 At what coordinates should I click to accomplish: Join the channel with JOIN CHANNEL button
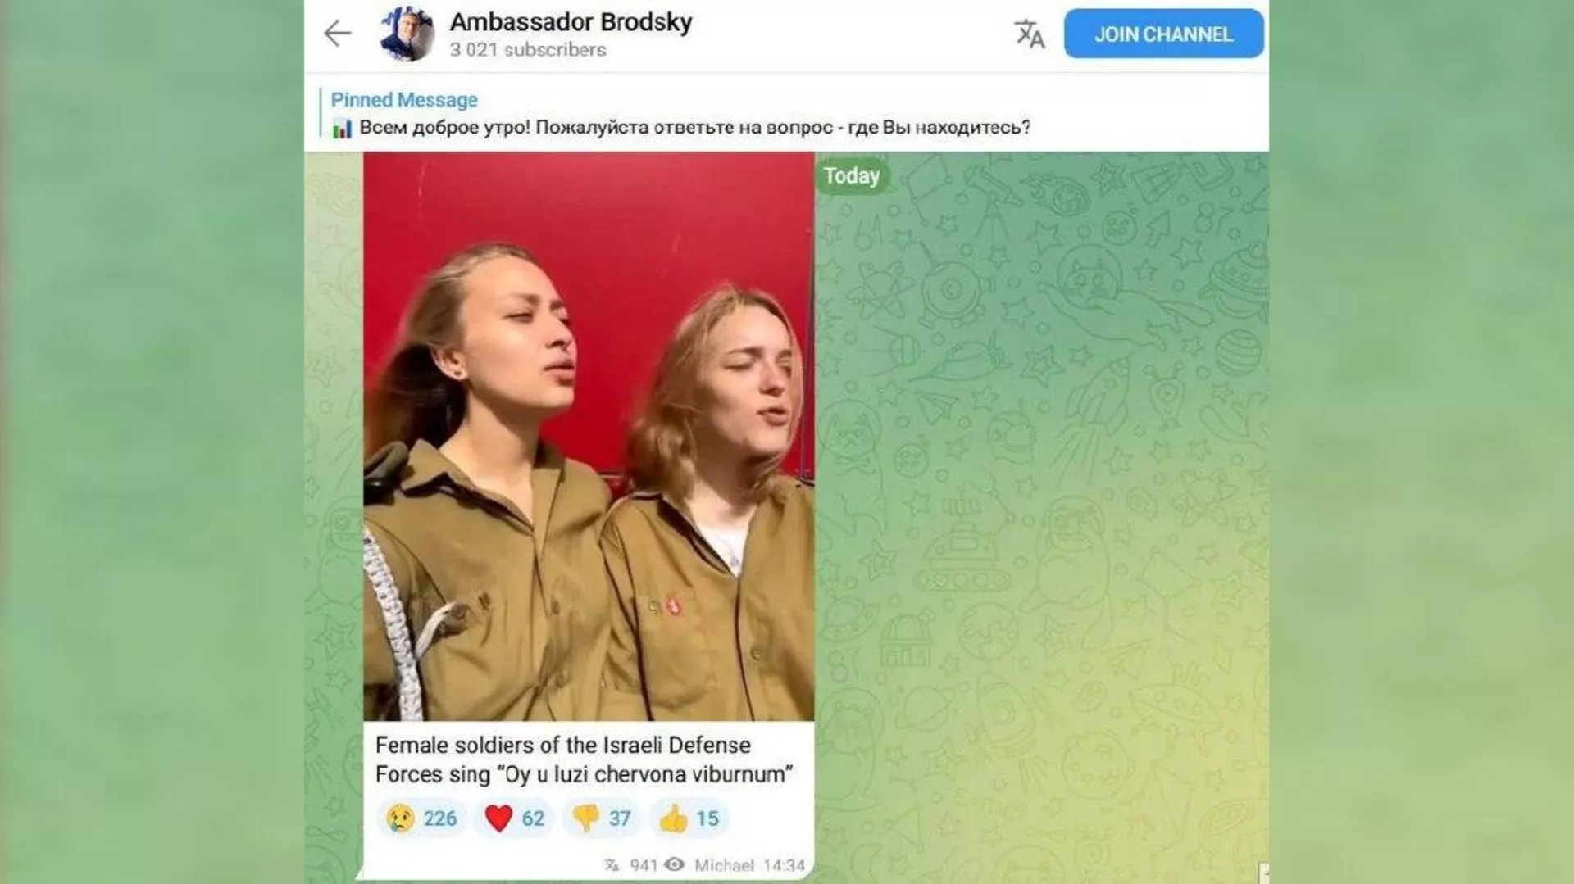click(x=1163, y=34)
